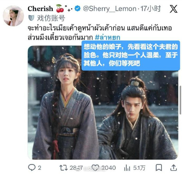Like the post with heart icon

tap(96, 168)
